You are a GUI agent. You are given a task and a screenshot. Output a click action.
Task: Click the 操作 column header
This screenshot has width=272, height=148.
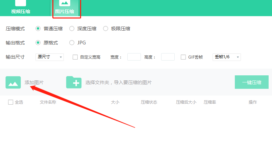tap(253, 102)
